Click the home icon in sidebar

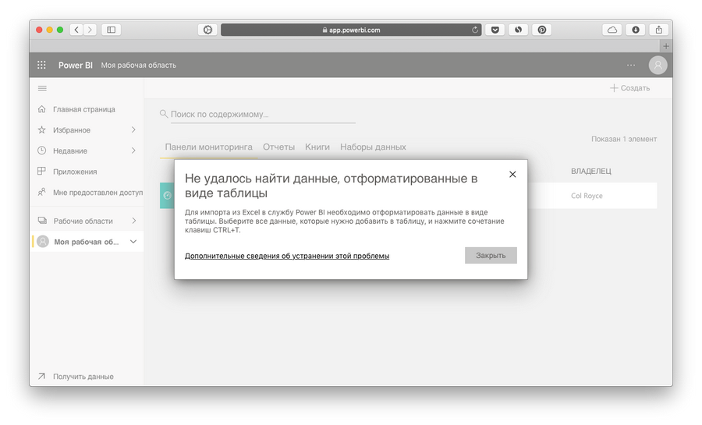point(41,108)
